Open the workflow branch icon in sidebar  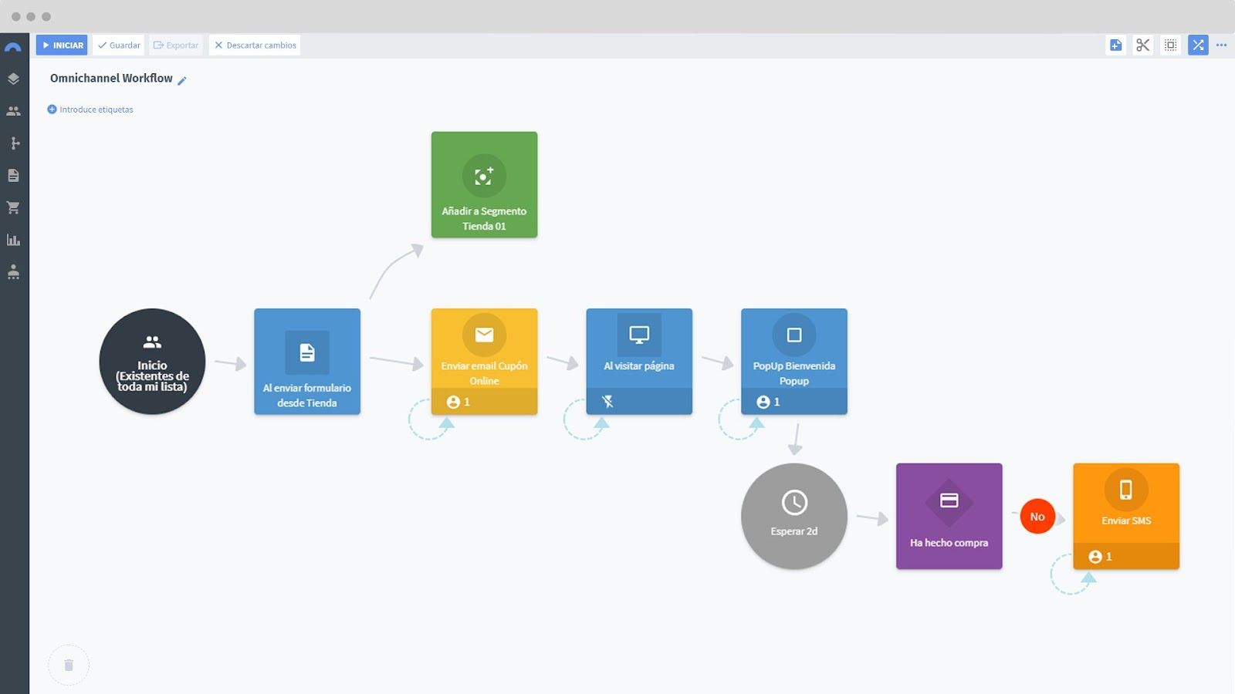click(x=13, y=143)
